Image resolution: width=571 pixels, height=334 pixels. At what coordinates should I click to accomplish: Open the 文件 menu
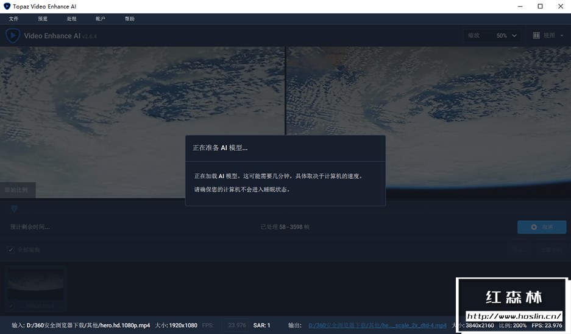pos(13,19)
